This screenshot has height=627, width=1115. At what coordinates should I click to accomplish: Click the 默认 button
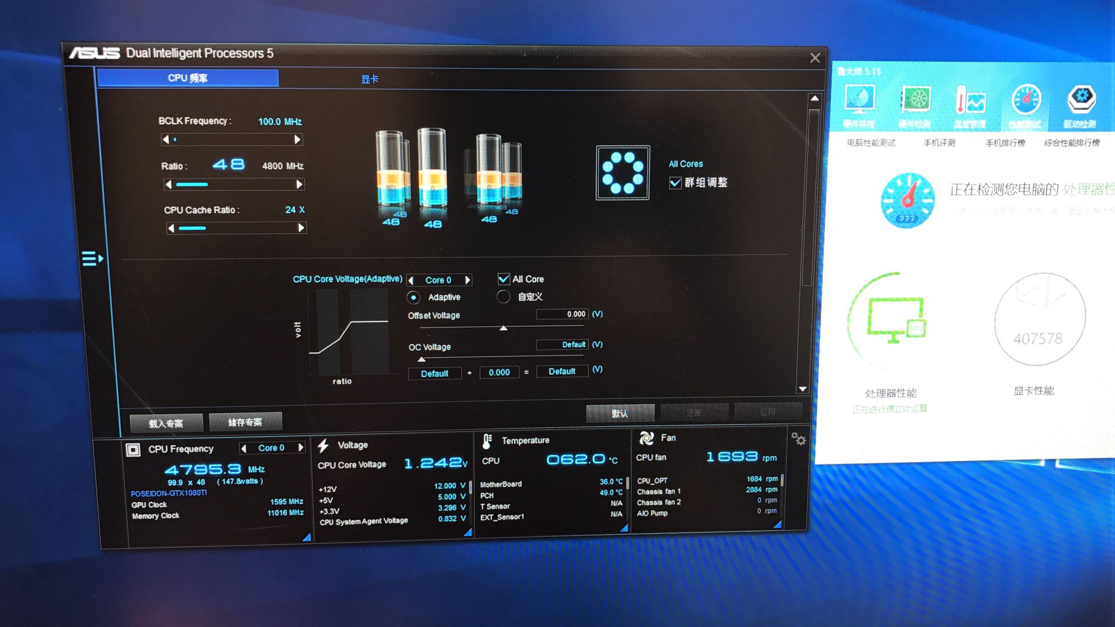coord(620,413)
